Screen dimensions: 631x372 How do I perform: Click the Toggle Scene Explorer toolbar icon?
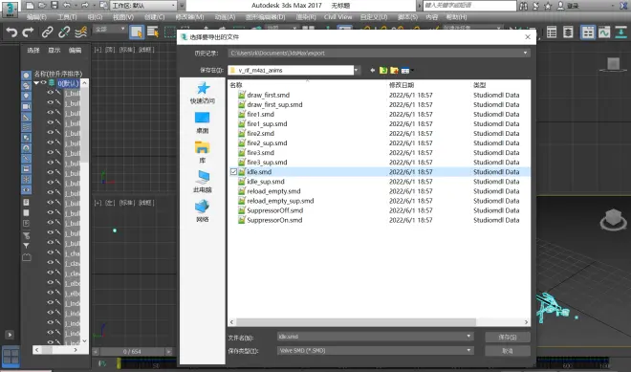pyautogui.click(x=552, y=32)
